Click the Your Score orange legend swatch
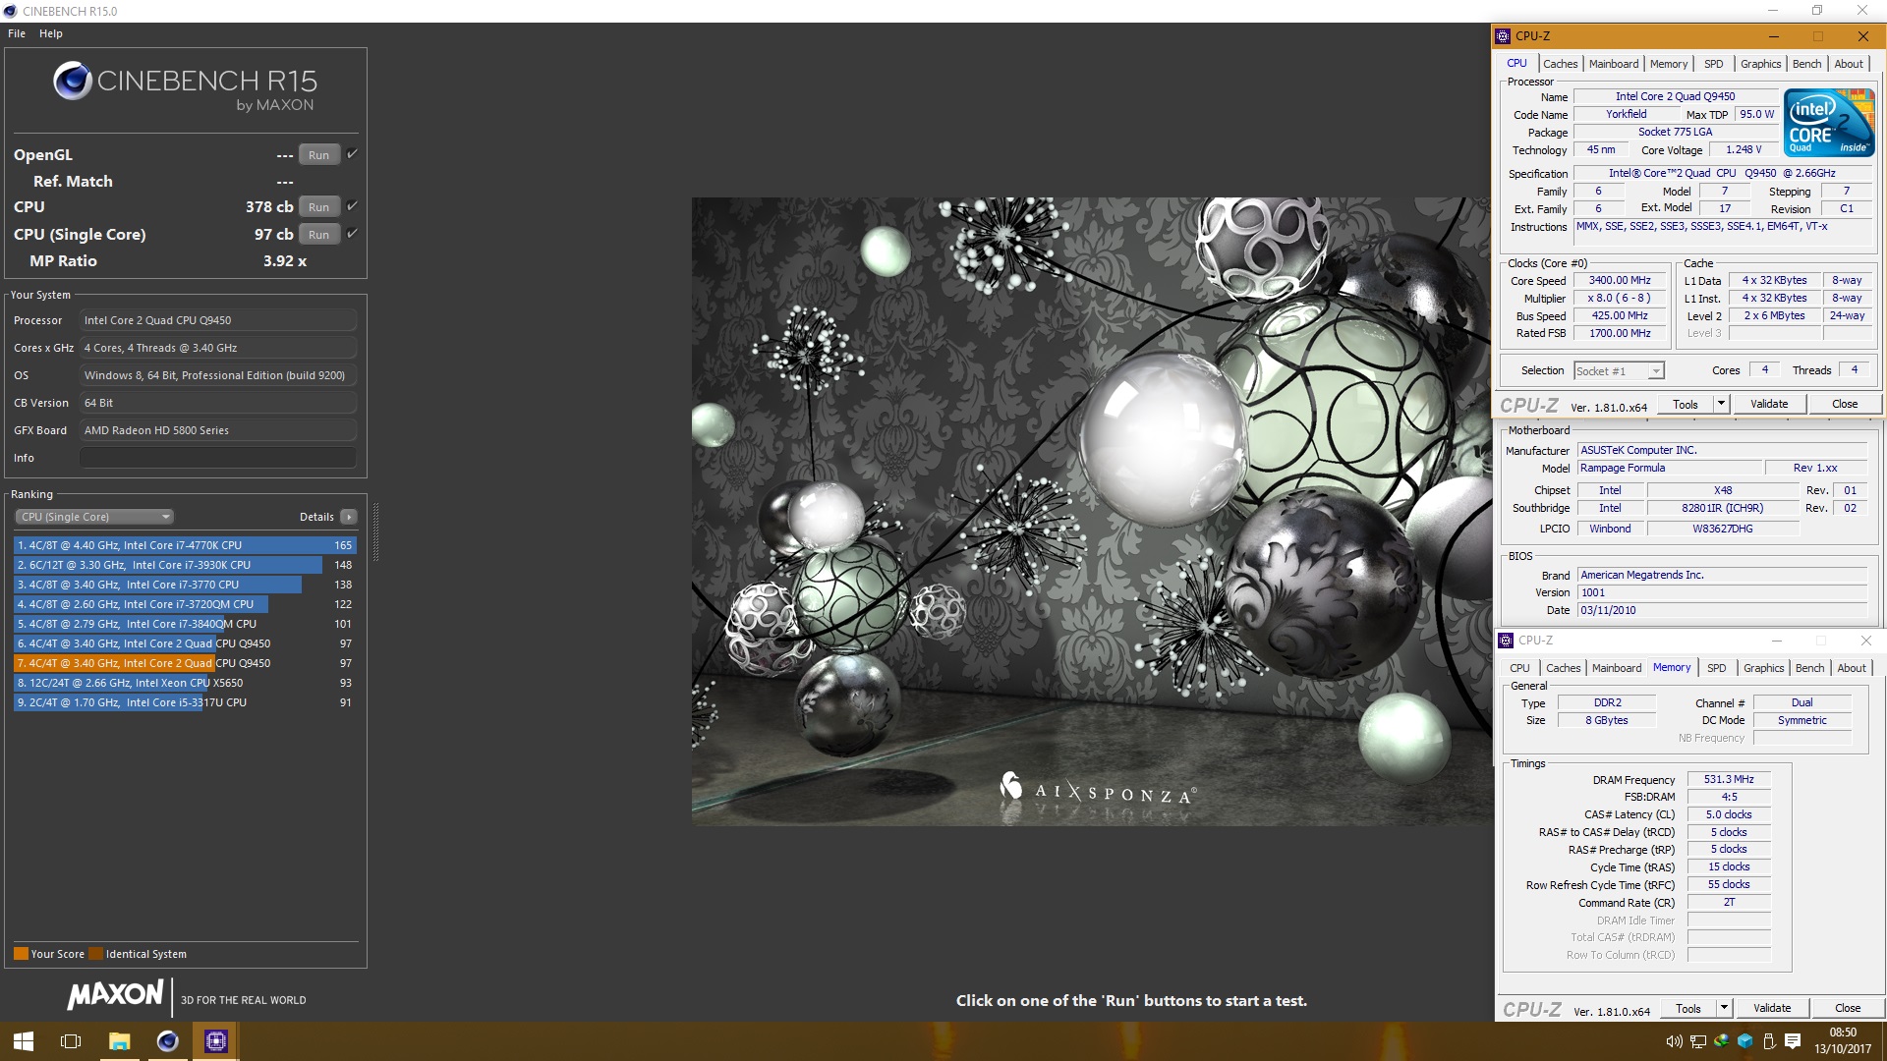This screenshot has height=1061, width=1887. point(21,954)
